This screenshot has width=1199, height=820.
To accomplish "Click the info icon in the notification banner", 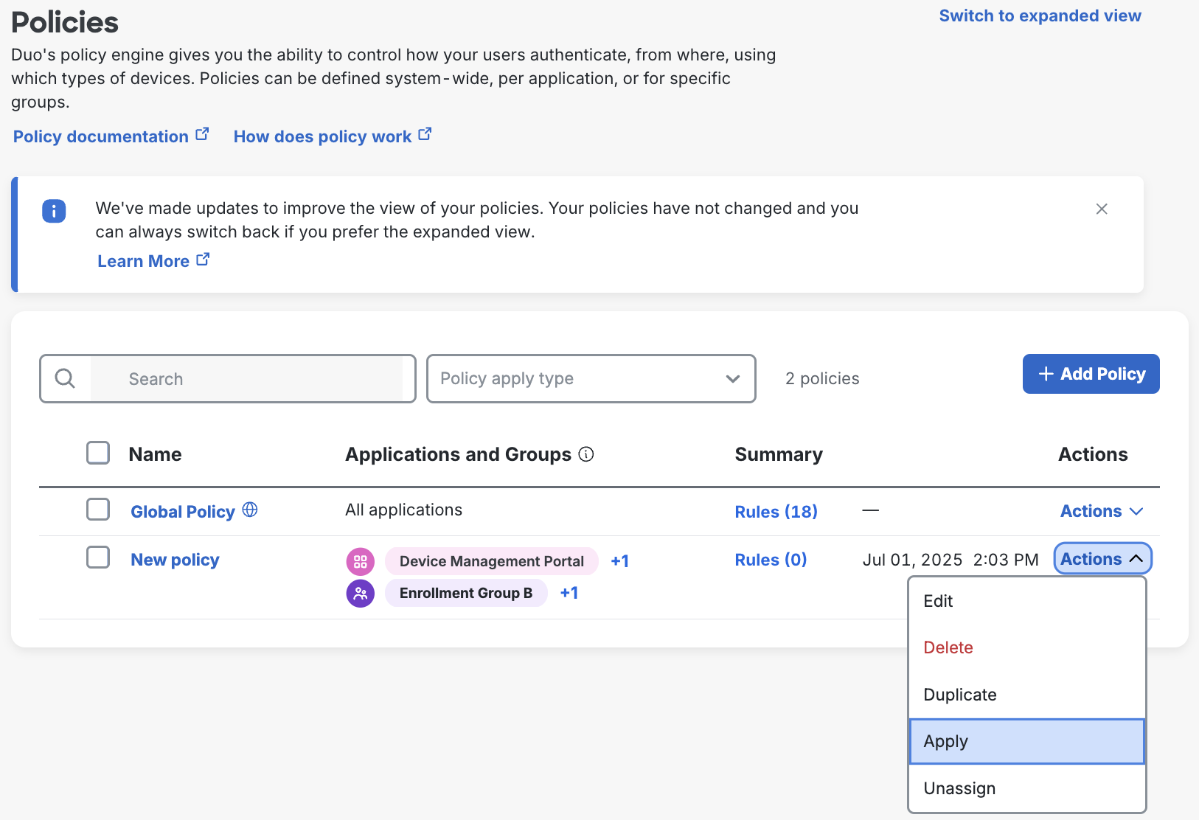I will (54, 211).
